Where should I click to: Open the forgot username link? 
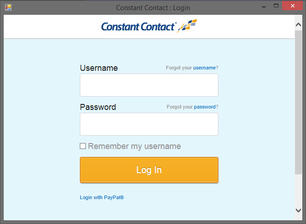coord(204,68)
